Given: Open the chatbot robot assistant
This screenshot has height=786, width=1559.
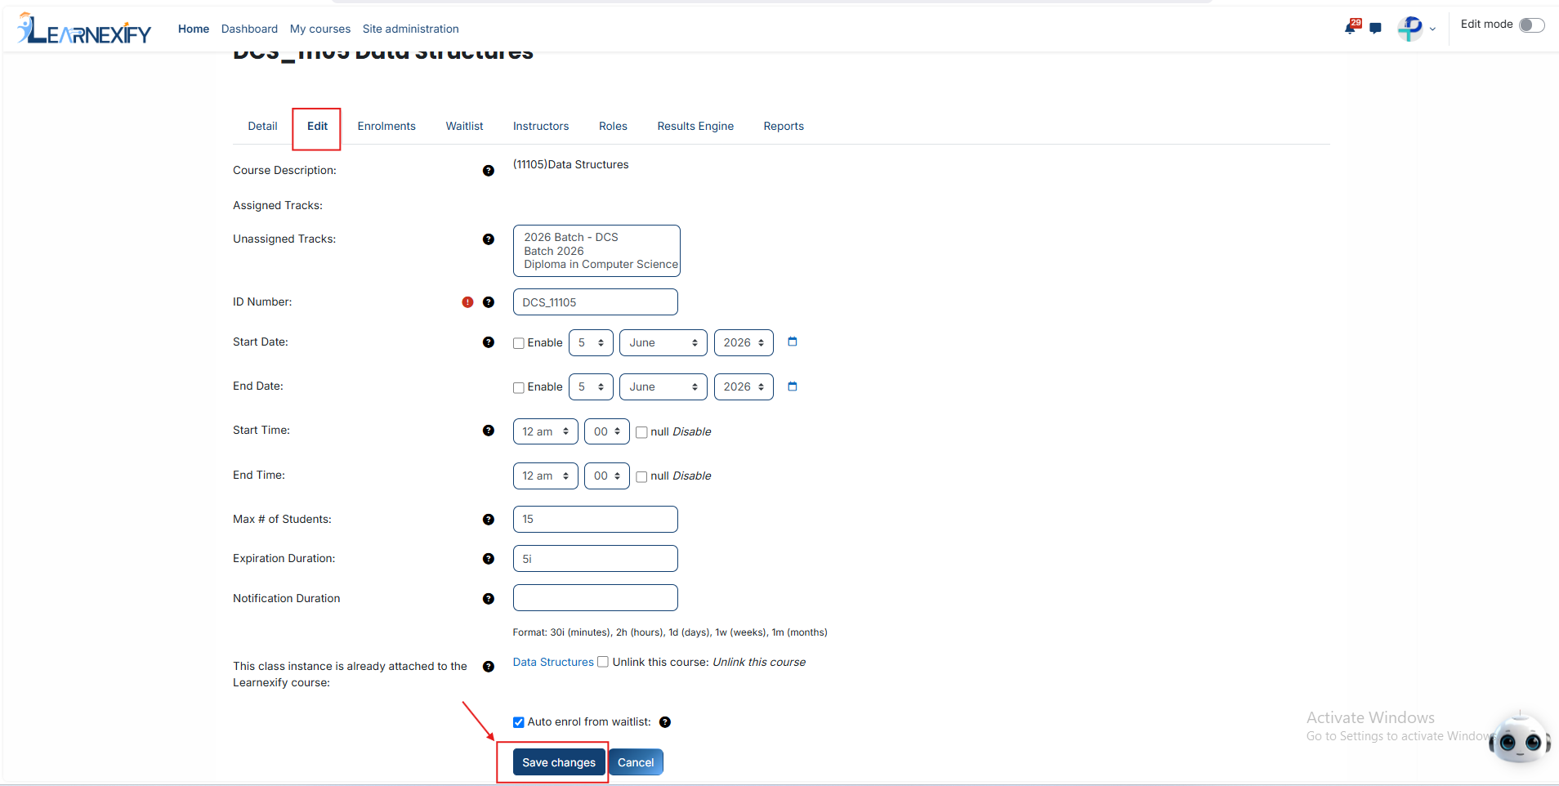Looking at the screenshot, I should (x=1520, y=739).
